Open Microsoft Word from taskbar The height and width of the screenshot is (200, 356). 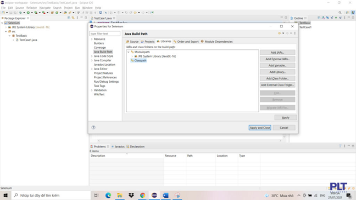tap(165, 195)
